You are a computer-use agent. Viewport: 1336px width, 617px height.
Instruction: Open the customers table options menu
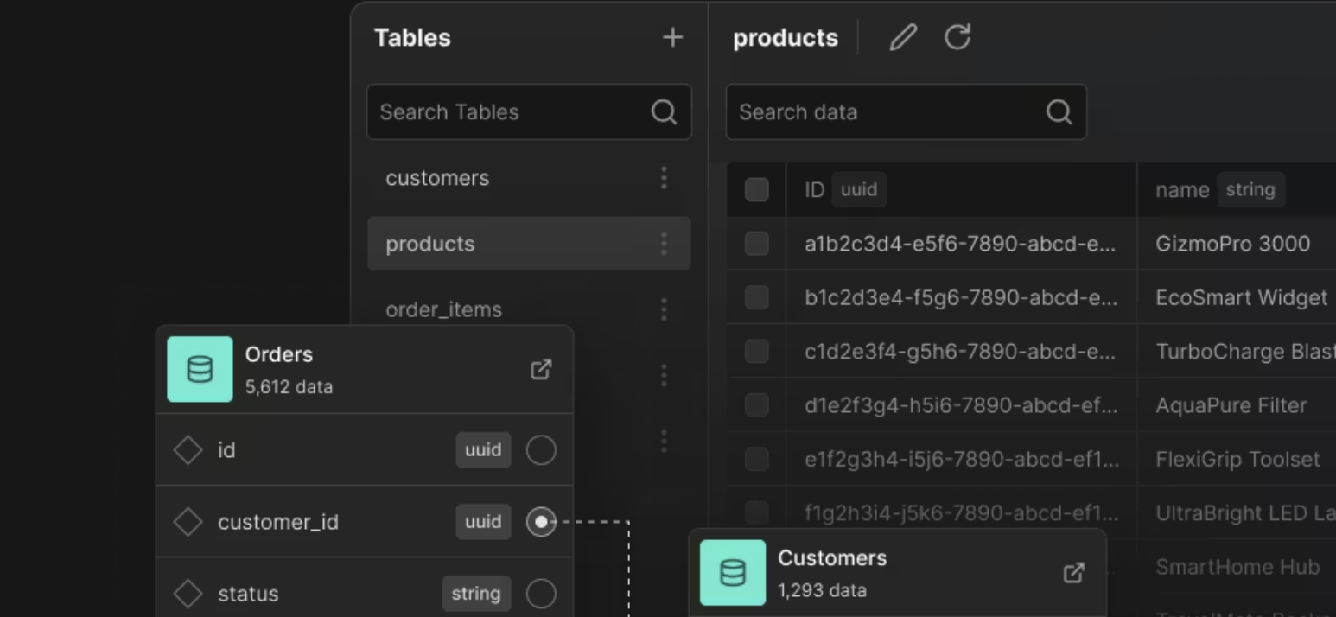coord(664,178)
